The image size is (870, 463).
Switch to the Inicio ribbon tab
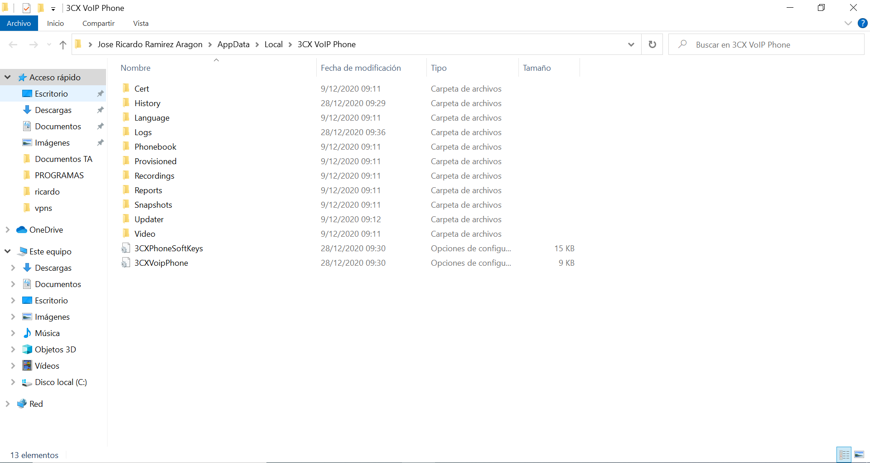click(55, 23)
